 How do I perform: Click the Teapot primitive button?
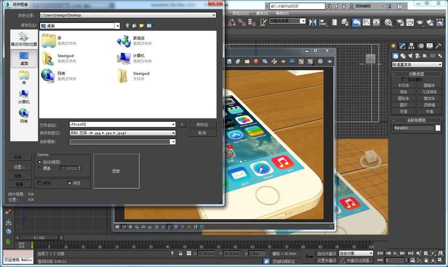coord(404,112)
